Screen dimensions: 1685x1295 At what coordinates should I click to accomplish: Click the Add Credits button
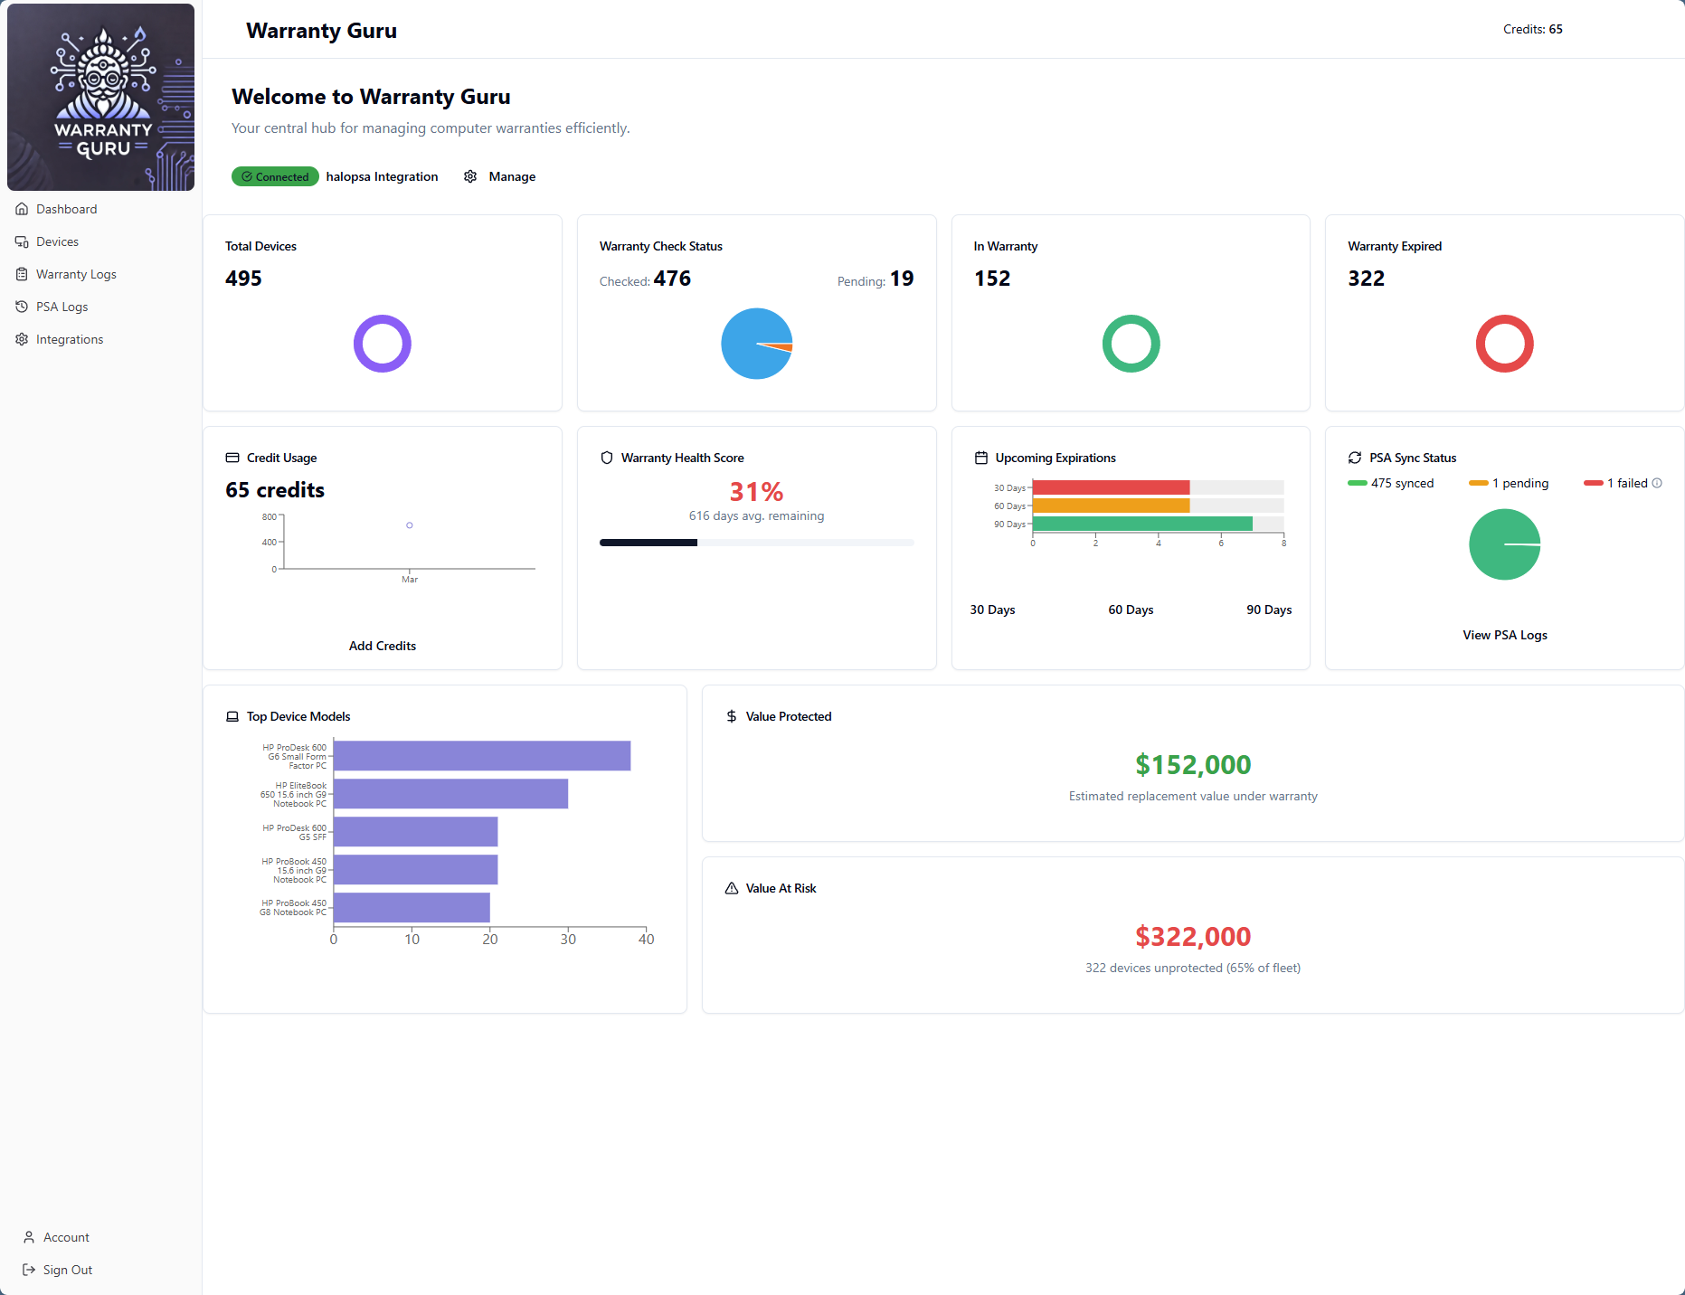pyautogui.click(x=382, y=645)
